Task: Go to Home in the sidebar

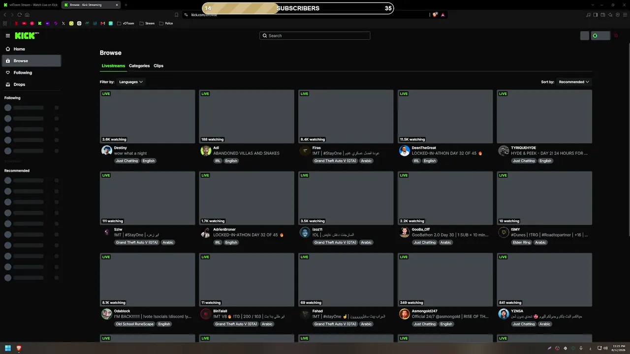Action: coord(31,49)
